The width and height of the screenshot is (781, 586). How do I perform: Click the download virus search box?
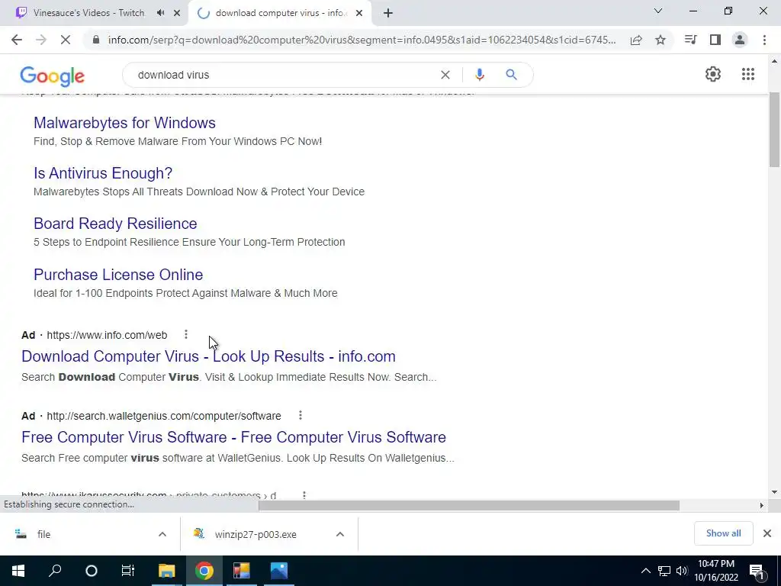(284, 75)
